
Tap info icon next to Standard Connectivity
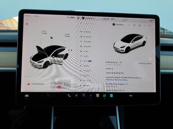(124, 90)
